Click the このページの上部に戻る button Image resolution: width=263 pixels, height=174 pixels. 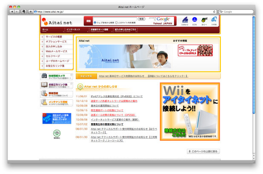click(x=203, y=151)
